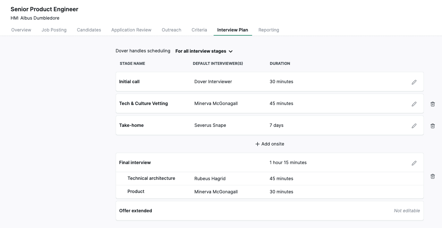This screenshot has height=228, width=442.
Task: Navigate to the Criteria tab
Action: (x=199, y=30)
